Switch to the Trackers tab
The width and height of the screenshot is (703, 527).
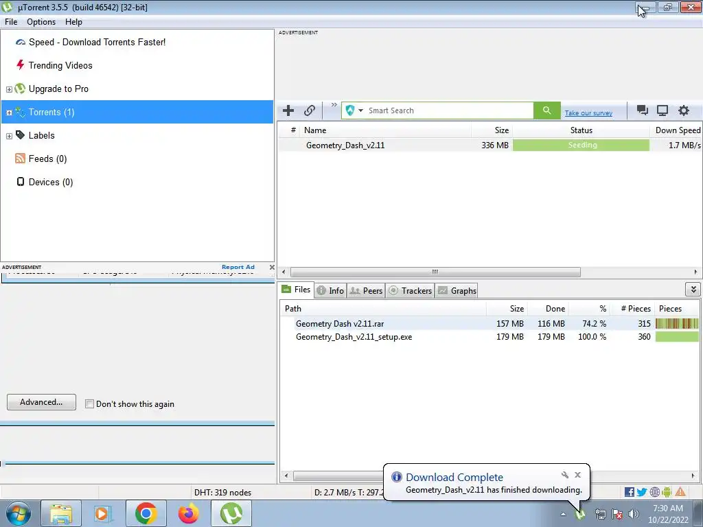411,290
